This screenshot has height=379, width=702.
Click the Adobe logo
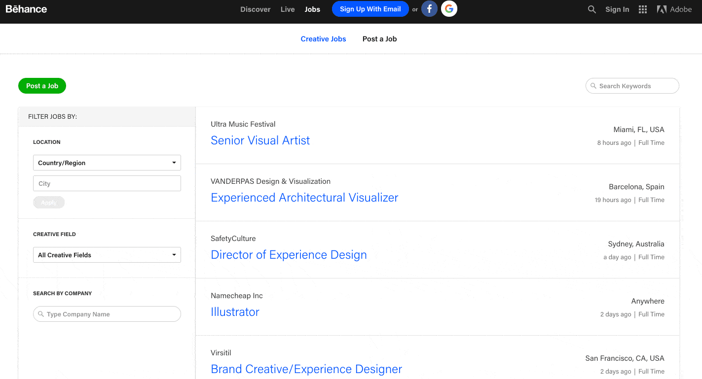pyautogui.click(x=674, y=9)
